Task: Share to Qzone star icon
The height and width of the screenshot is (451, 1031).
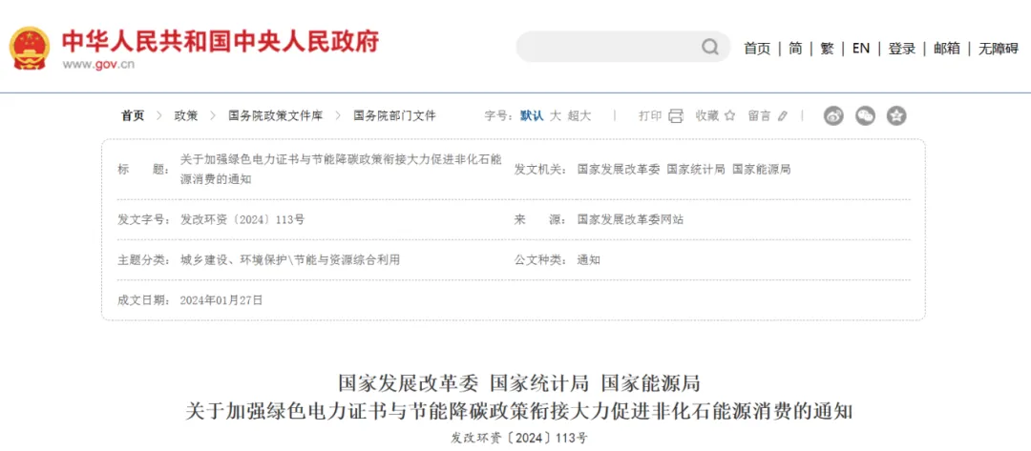Action: tap(895, 115)
